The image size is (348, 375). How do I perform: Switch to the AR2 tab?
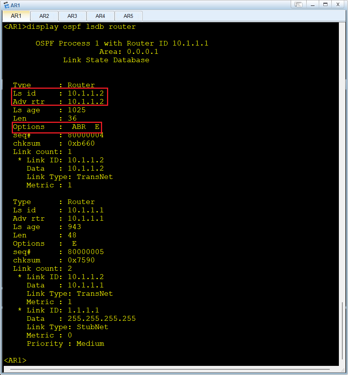44,16
